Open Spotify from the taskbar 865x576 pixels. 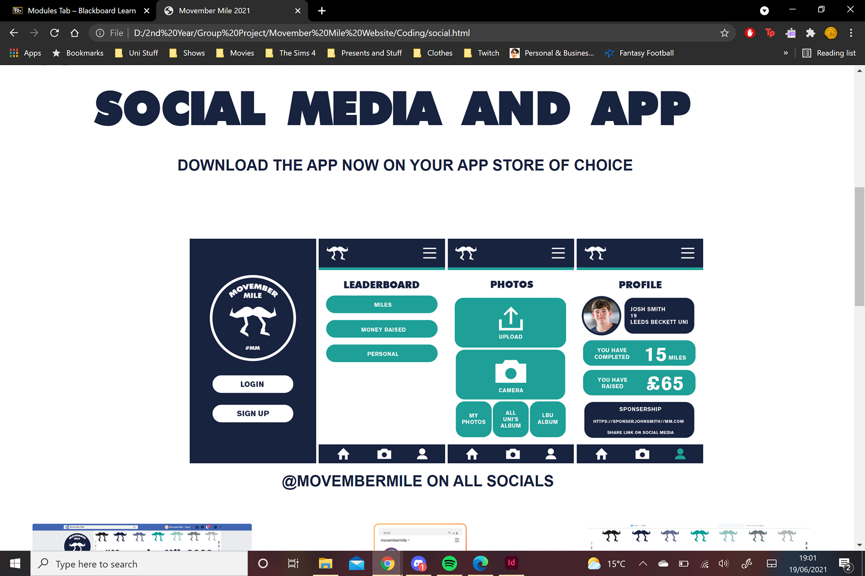coord(449,563)
